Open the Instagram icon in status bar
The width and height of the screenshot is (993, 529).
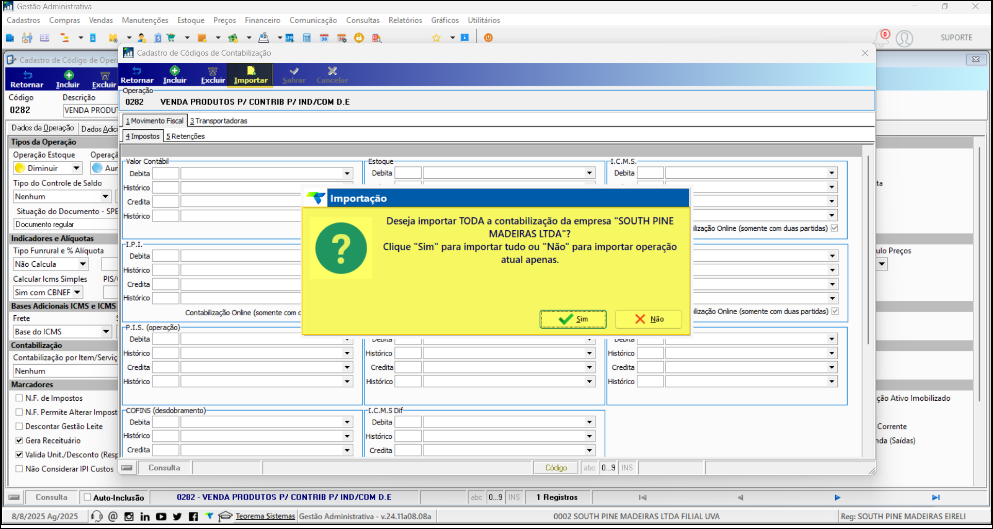[129, 516]
